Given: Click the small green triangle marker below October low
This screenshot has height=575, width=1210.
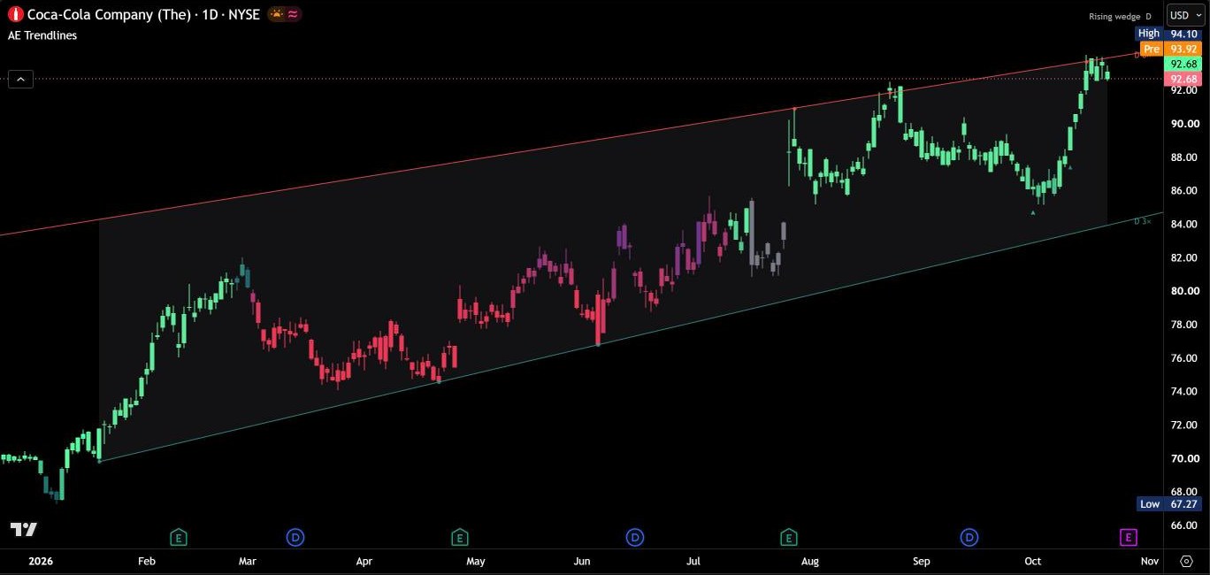Looking at the screenshot, I should tap(1033, 212).
